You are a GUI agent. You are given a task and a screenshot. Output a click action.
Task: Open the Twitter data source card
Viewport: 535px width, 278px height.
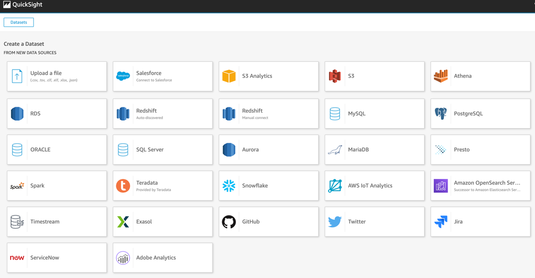coord(374,222)
